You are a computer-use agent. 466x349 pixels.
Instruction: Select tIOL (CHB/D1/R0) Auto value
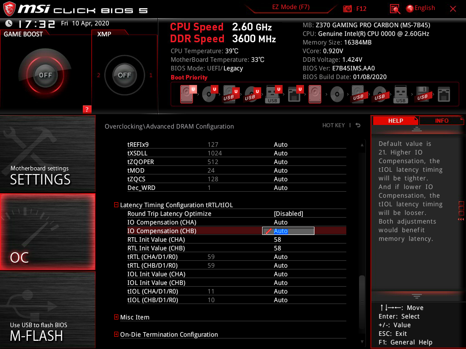(x=280, y=300)
